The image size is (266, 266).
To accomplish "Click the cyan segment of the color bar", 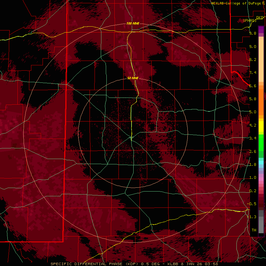I will click(261, 163).
